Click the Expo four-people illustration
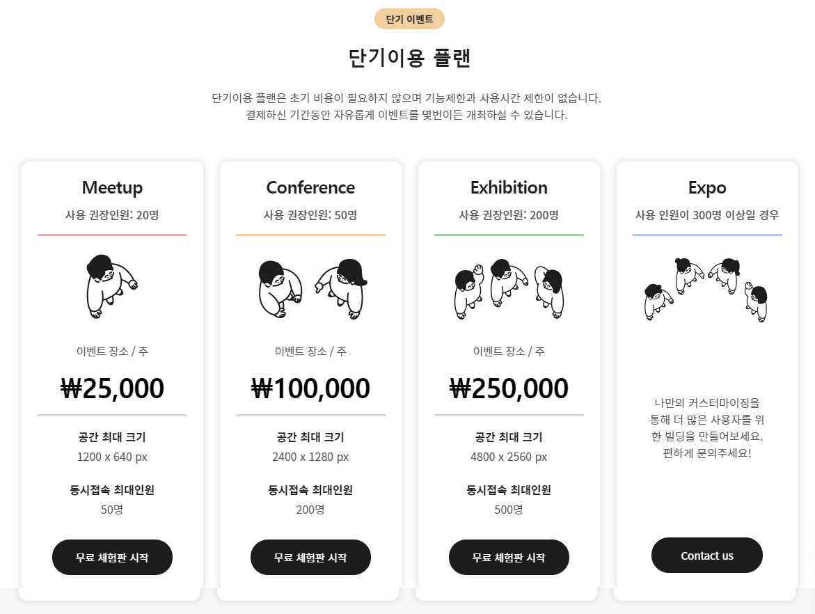This screenshot has width=815, height=614. coord(706,289)
